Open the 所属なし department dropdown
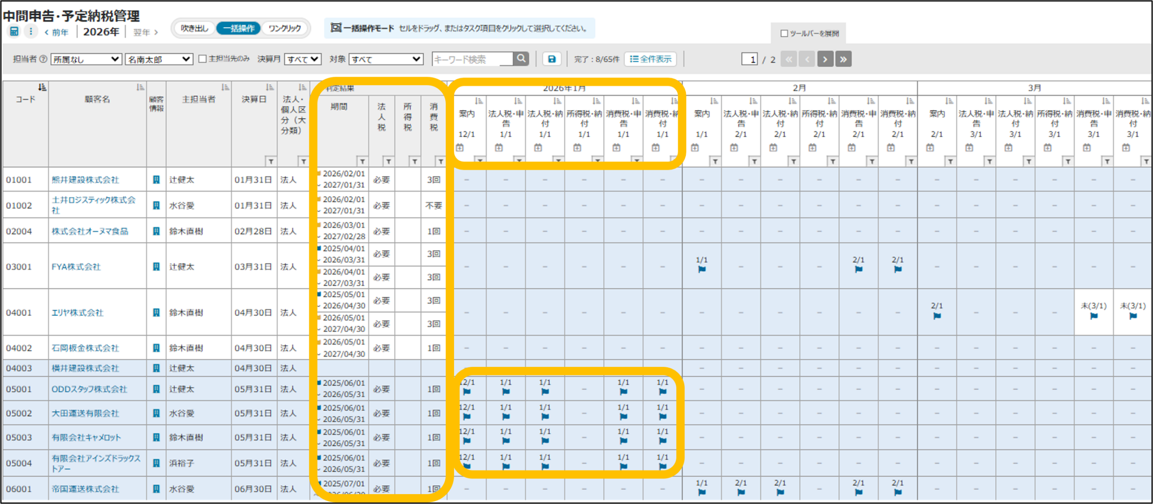Image resolution: width=1153 pixels, height=504 pixels. click(86, 59)
